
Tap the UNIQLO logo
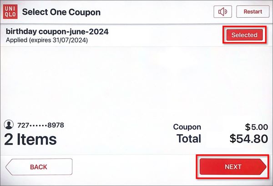(10, 12)
